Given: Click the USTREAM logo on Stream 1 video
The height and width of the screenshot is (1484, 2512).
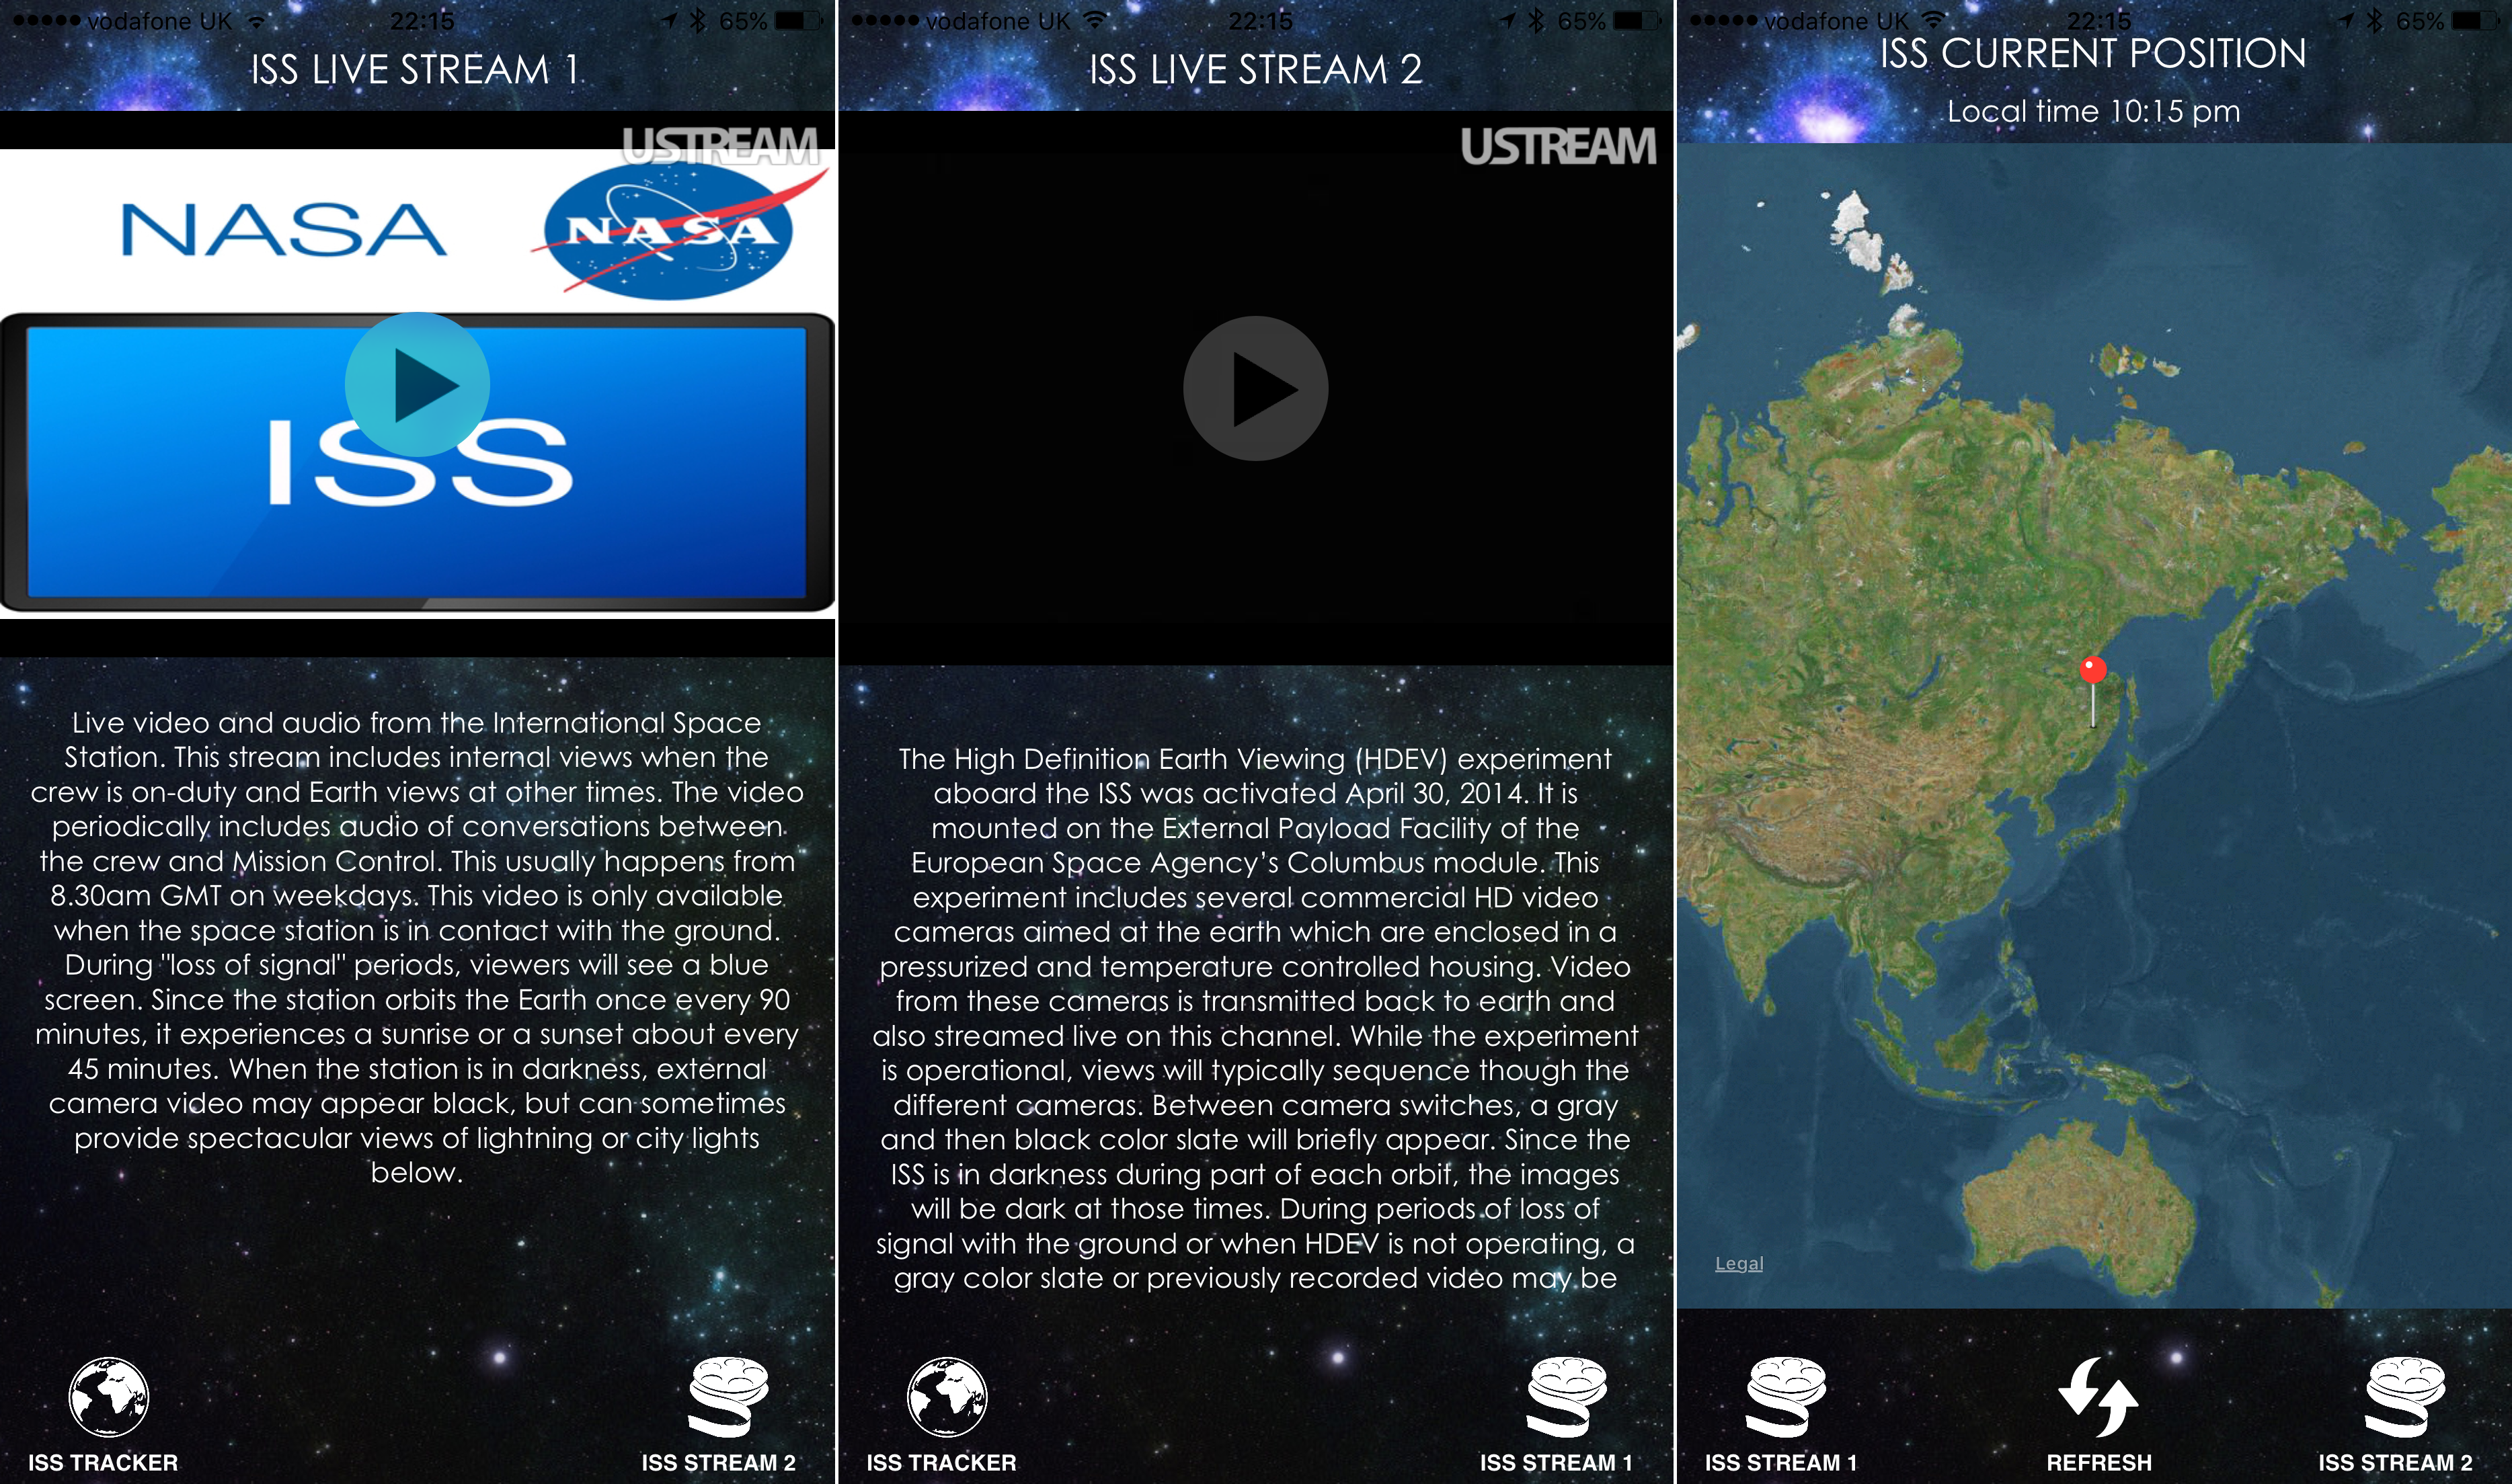Looking at the screenshot, I should click(x=720, y=146).
